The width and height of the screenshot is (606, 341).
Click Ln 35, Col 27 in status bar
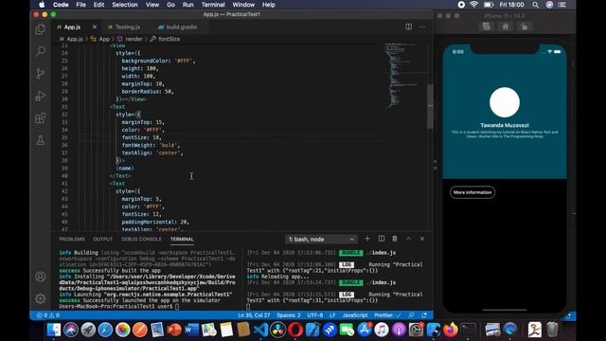254,315
